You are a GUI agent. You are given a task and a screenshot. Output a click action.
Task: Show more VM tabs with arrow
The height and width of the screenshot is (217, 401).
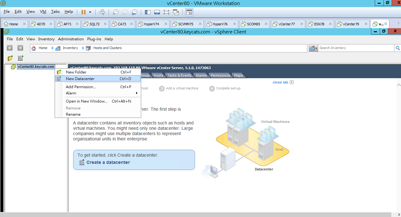click(398, 24)
